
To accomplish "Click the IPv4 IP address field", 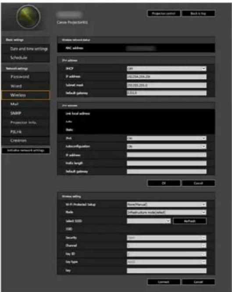I will click(x=167, y=77).
